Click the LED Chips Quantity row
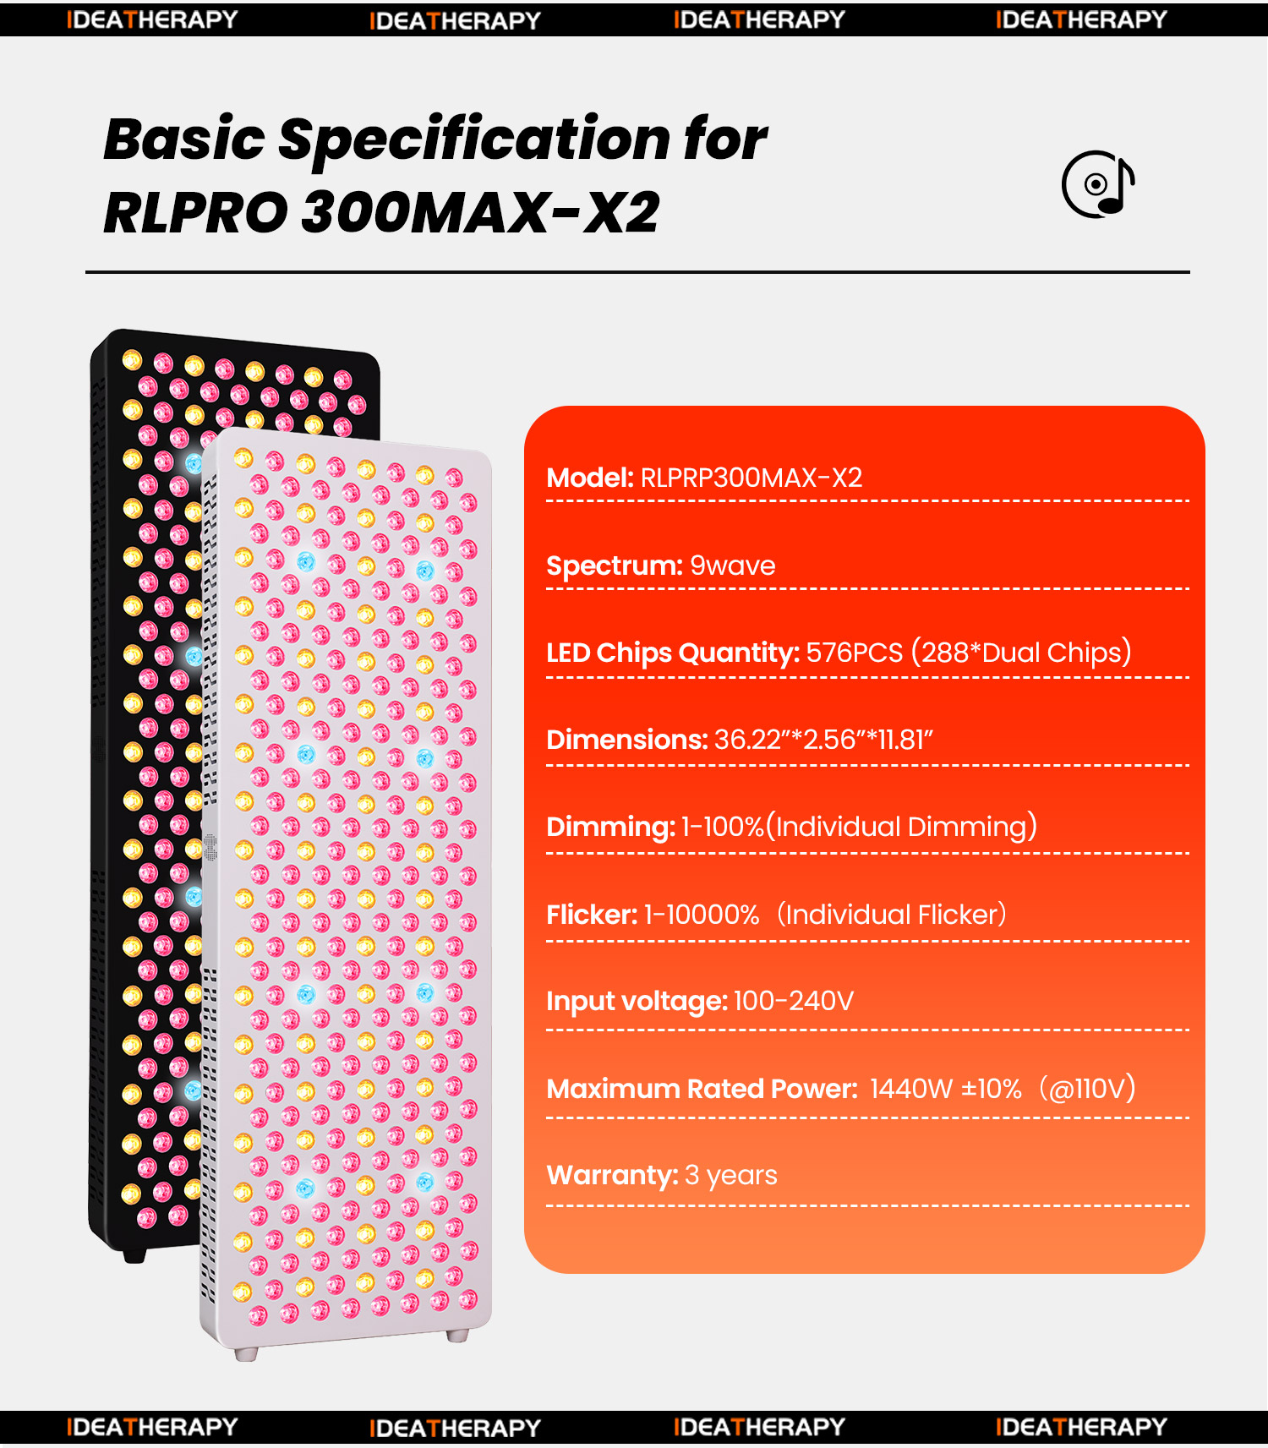This screenshot has height=1448, width=1268. click(x=838, y=653)
